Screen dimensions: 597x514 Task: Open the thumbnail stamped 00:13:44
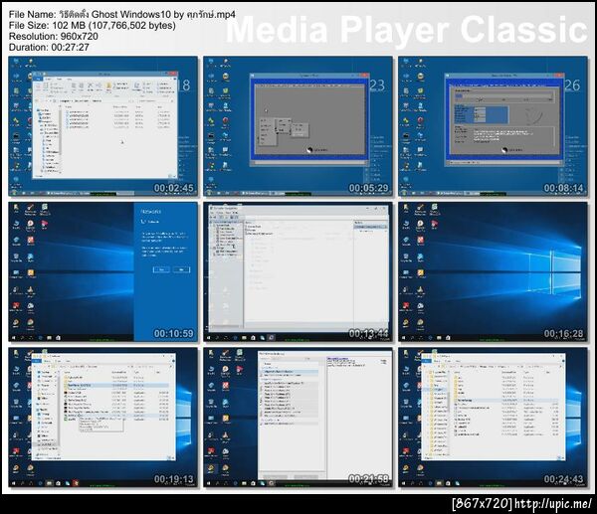[x=298, y=271]
